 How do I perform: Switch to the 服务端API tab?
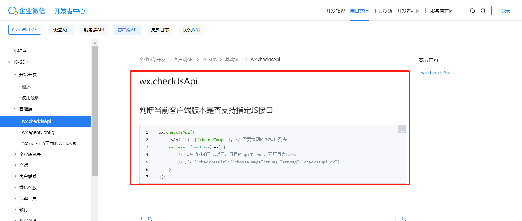(x=94, y=30)
